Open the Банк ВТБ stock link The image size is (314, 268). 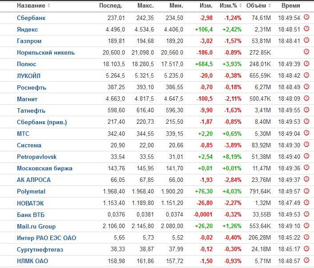tap(31, 215)
